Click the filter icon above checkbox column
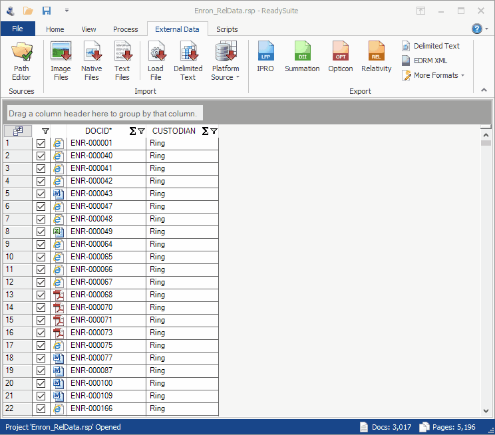 tap(45, 131)
